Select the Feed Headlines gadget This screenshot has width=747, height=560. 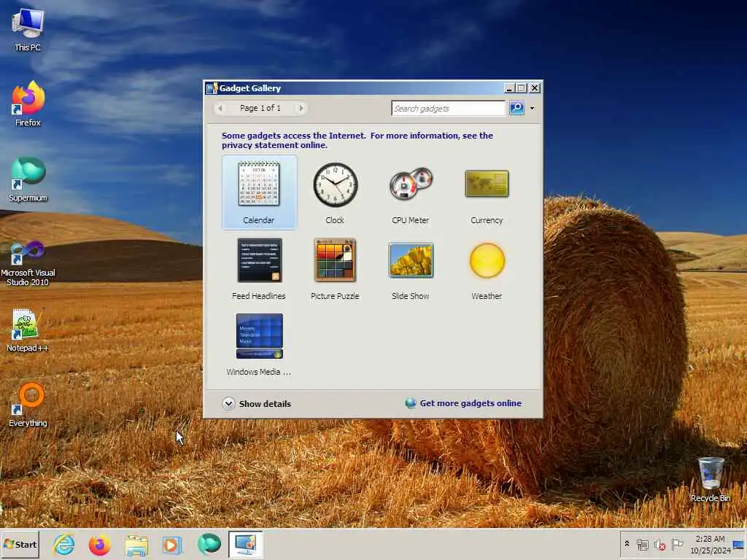(x=259, y=268)
